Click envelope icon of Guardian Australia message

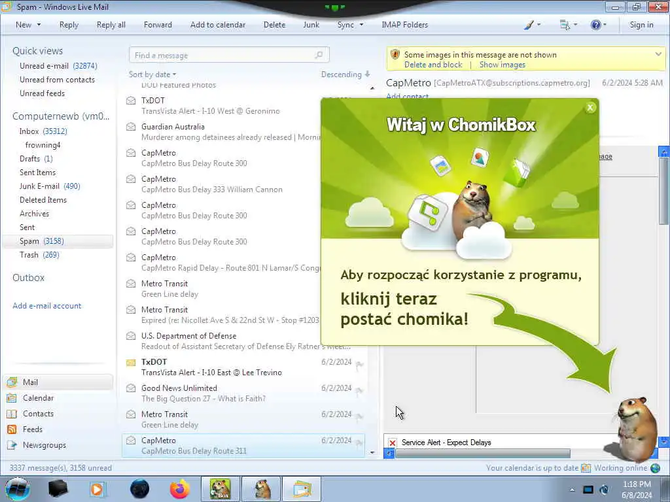click(131, 127)
